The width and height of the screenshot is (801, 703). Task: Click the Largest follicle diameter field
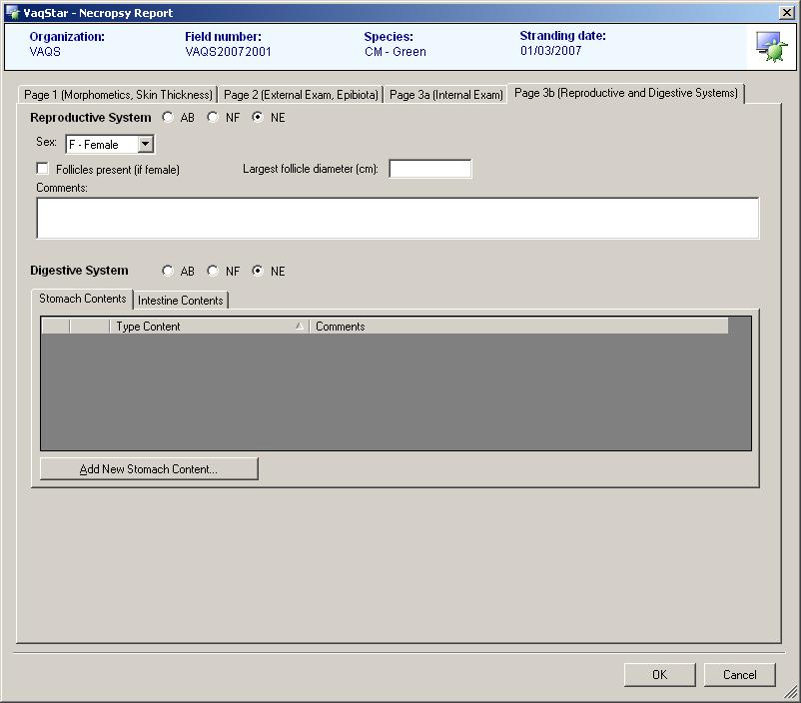429,170
